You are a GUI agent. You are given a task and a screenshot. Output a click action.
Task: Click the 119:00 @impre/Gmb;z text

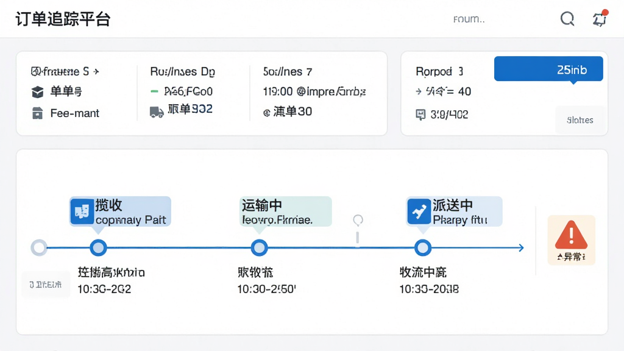tap(314, 92)
